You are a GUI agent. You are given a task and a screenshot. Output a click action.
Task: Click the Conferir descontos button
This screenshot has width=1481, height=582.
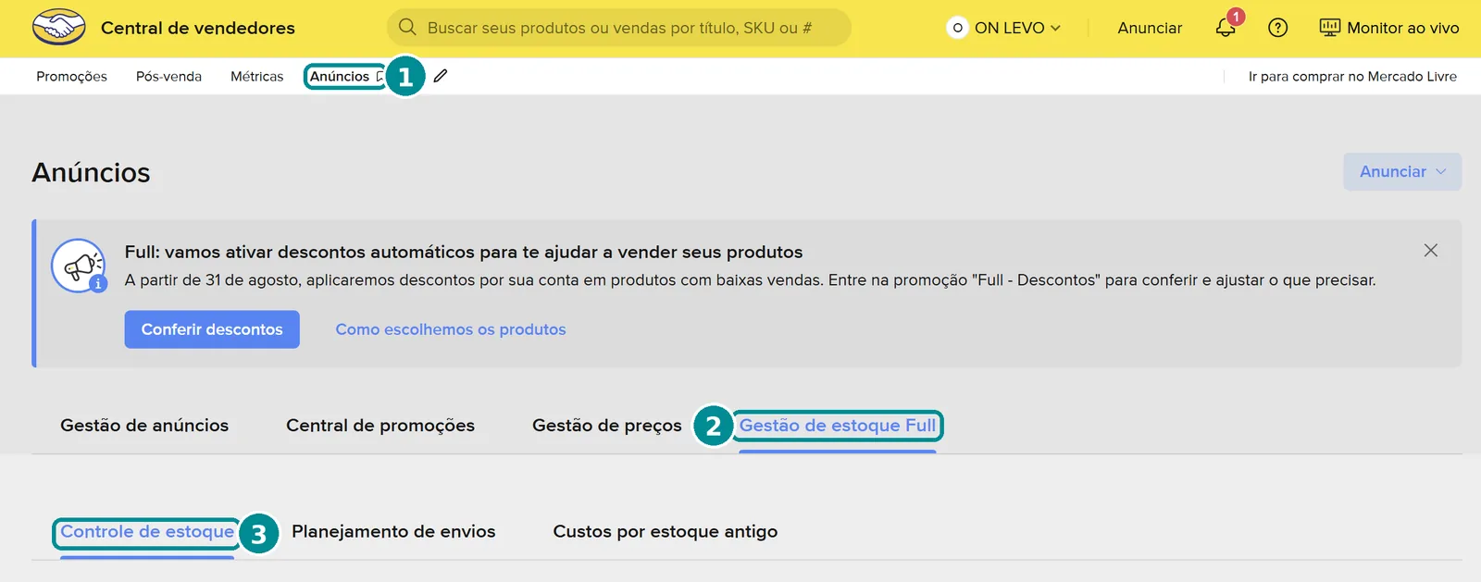tap(212, 329)
